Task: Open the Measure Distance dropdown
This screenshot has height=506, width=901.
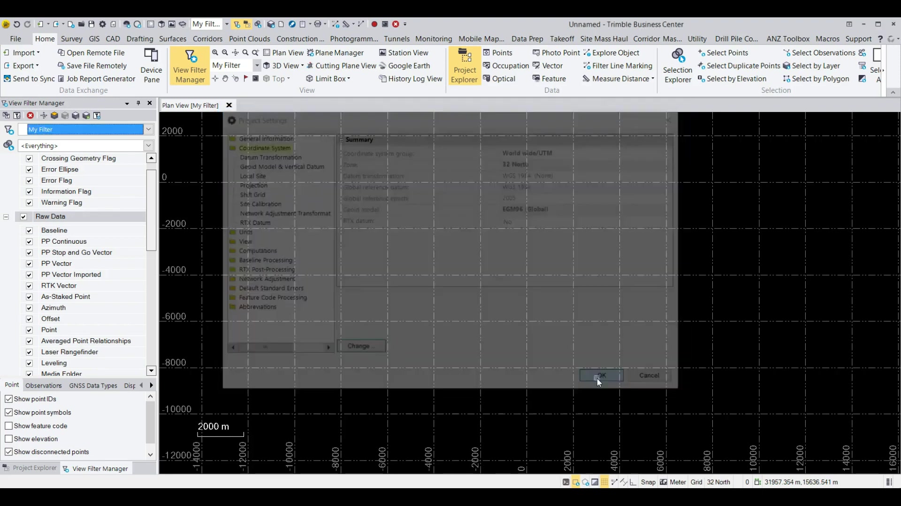Action: click(653, 79)
